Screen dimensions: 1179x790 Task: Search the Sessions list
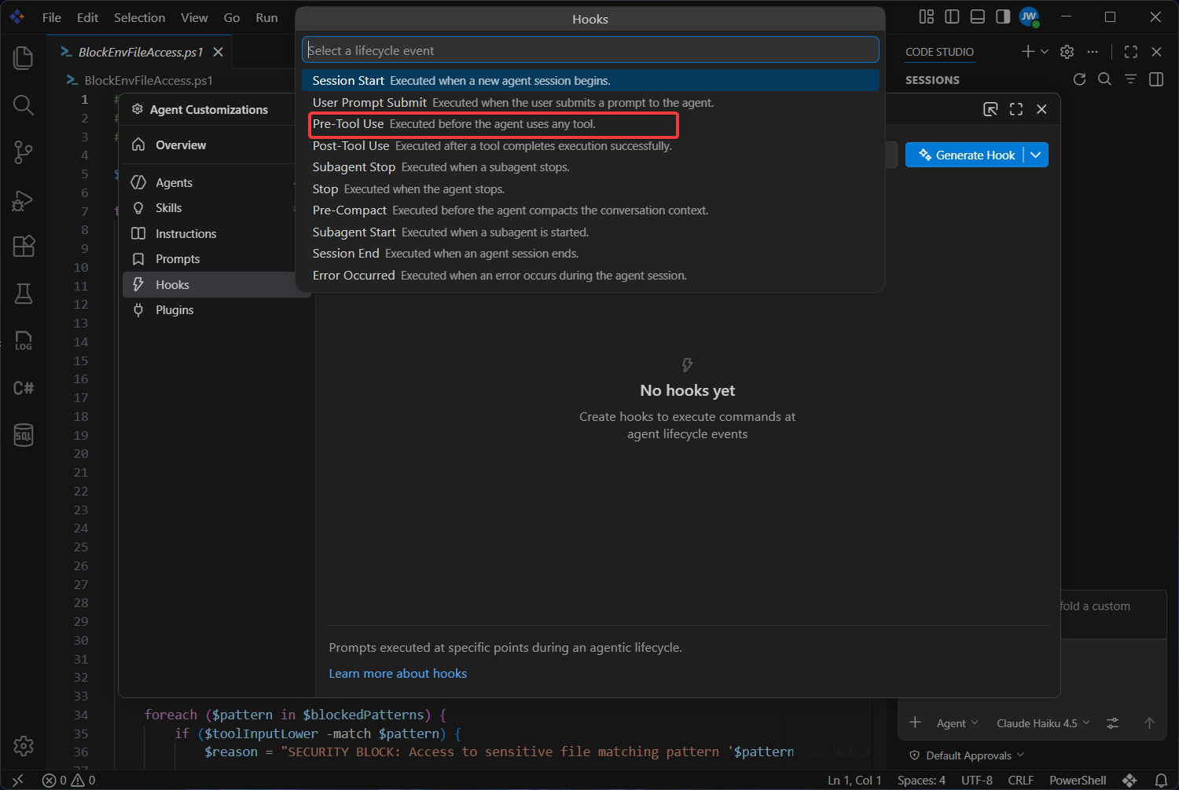pyautogui.click(x=1104, y=79)
